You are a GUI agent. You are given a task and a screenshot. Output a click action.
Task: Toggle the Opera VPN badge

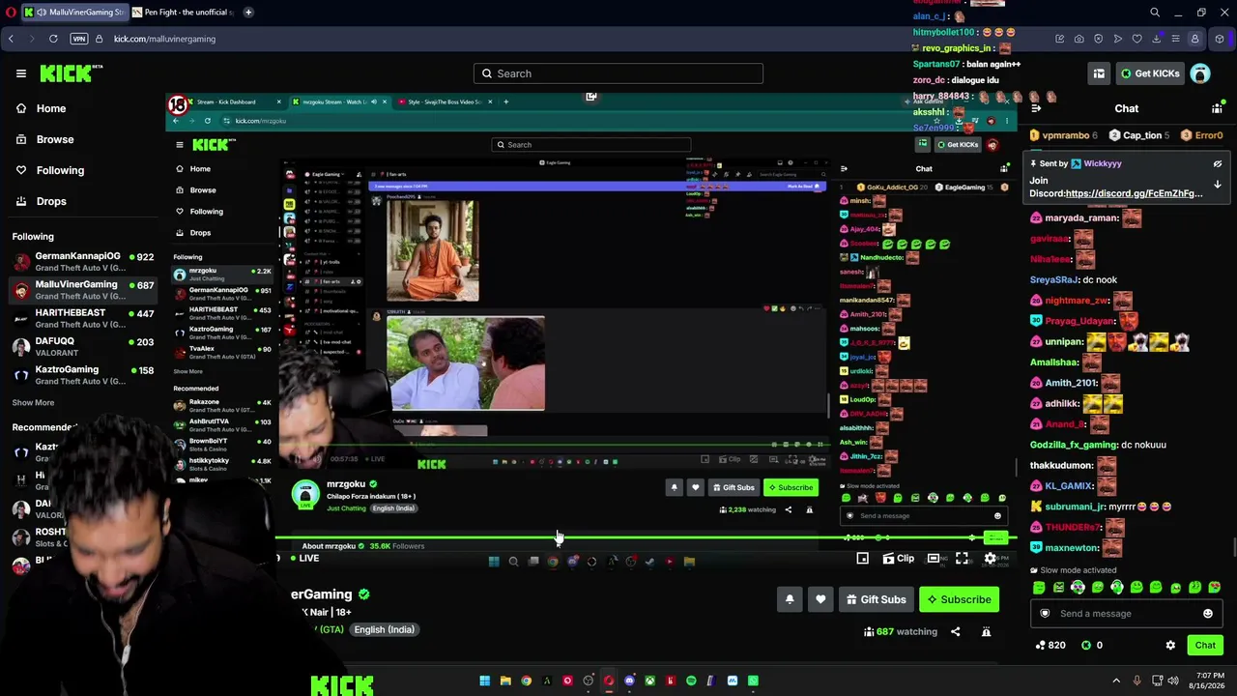point(79,39)
